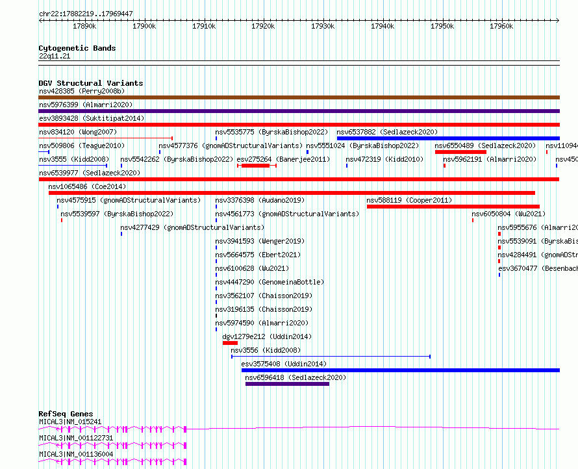This screenshot has width=578, height=469.
Task: Click esv3575408 (Uddin2014) label
Action: (x=284, y=364)
